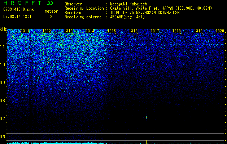Click the date stamp 07.03.14 13:10
Image resolution: width=227 pixels, height=144 pixels.
pyautogui.click(x=18, y=17)
